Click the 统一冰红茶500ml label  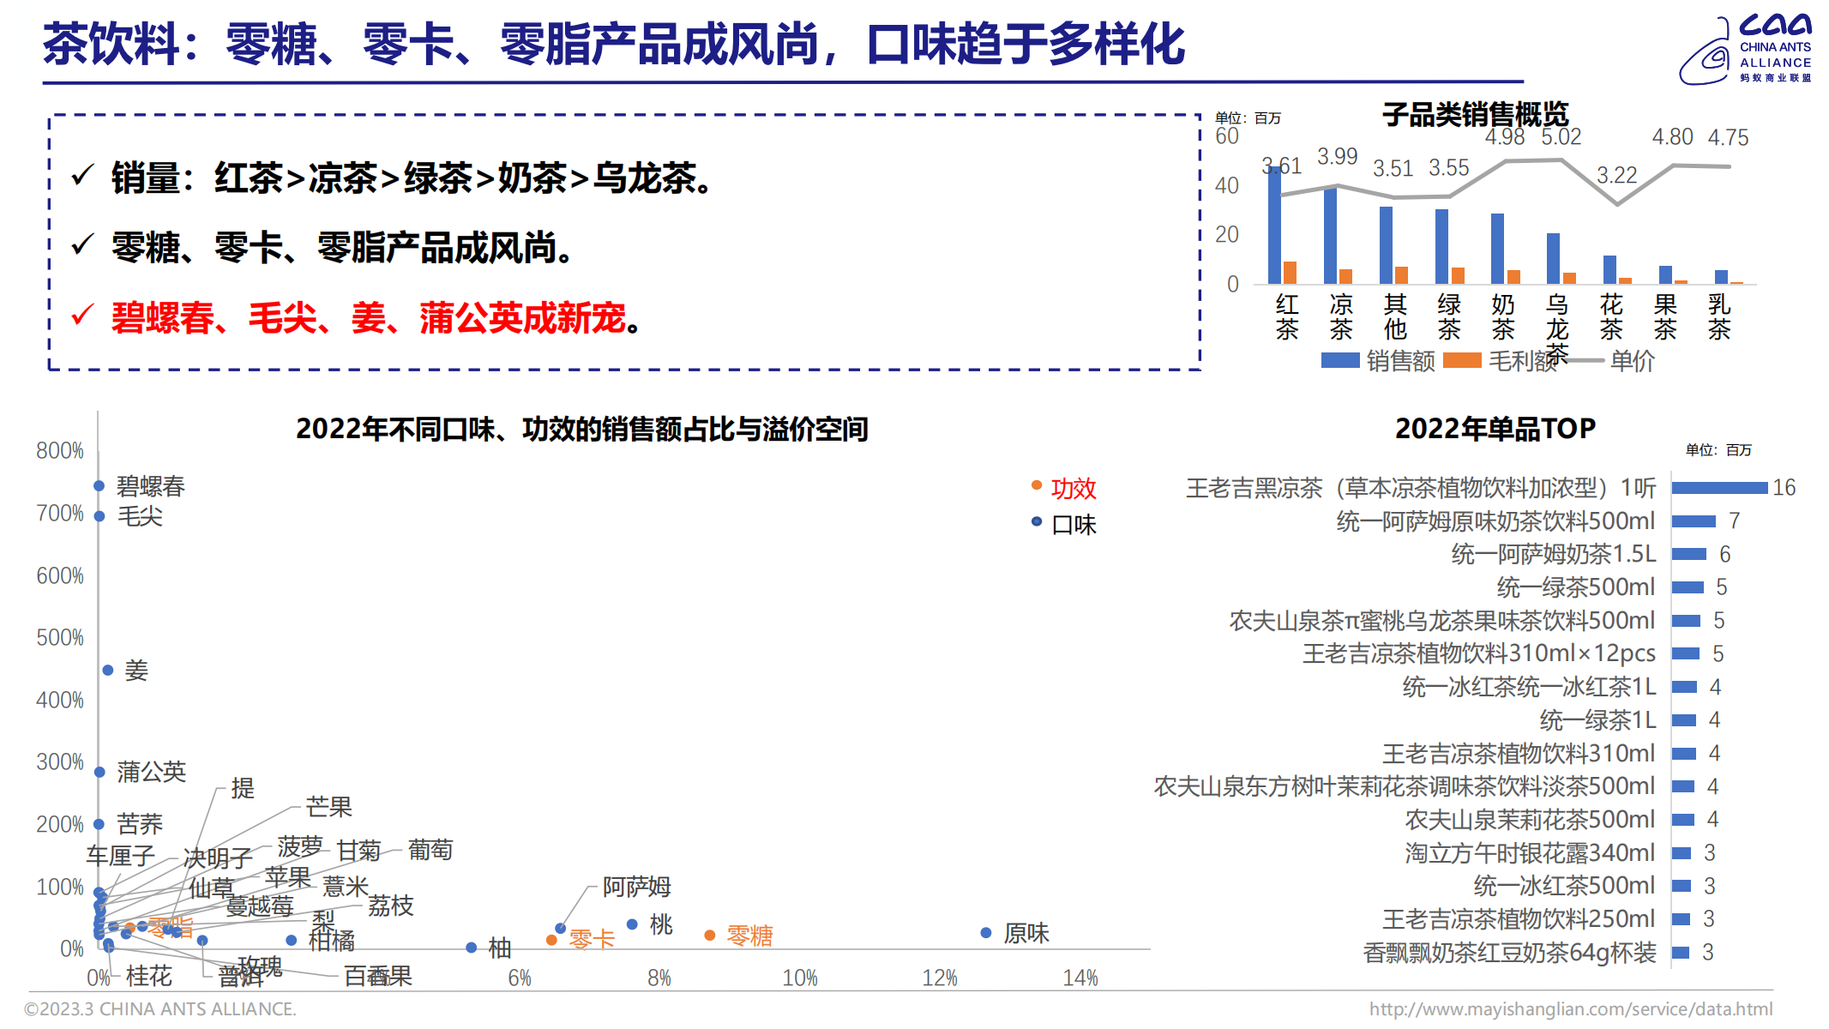pyautogui.click(x=1564, y=886)
